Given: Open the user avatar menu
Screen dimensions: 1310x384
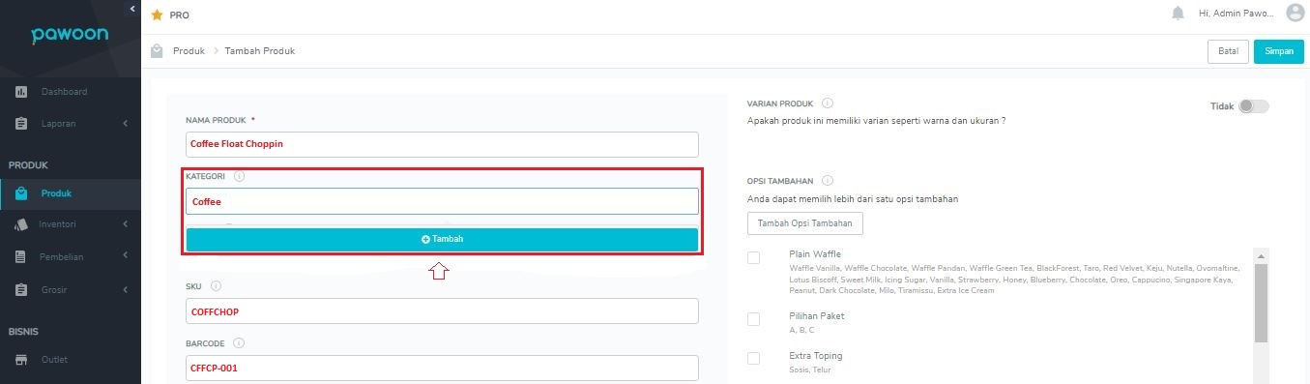Looking at the screenshot, I should tap(1295, 13).
